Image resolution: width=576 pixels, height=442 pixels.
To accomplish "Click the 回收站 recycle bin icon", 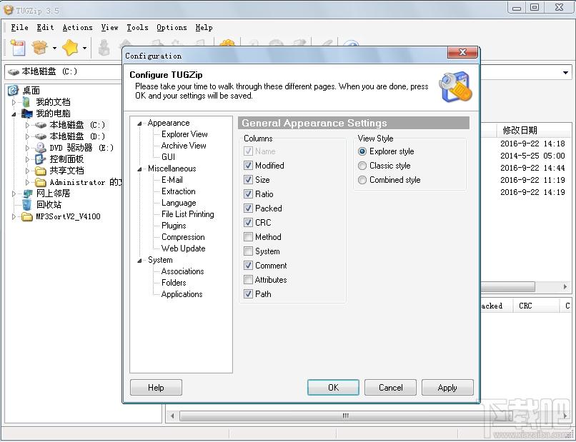I will tap(27, 205).
